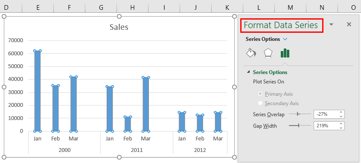Select column header H
The image size is (361, 163).
(x=132, y=8)
